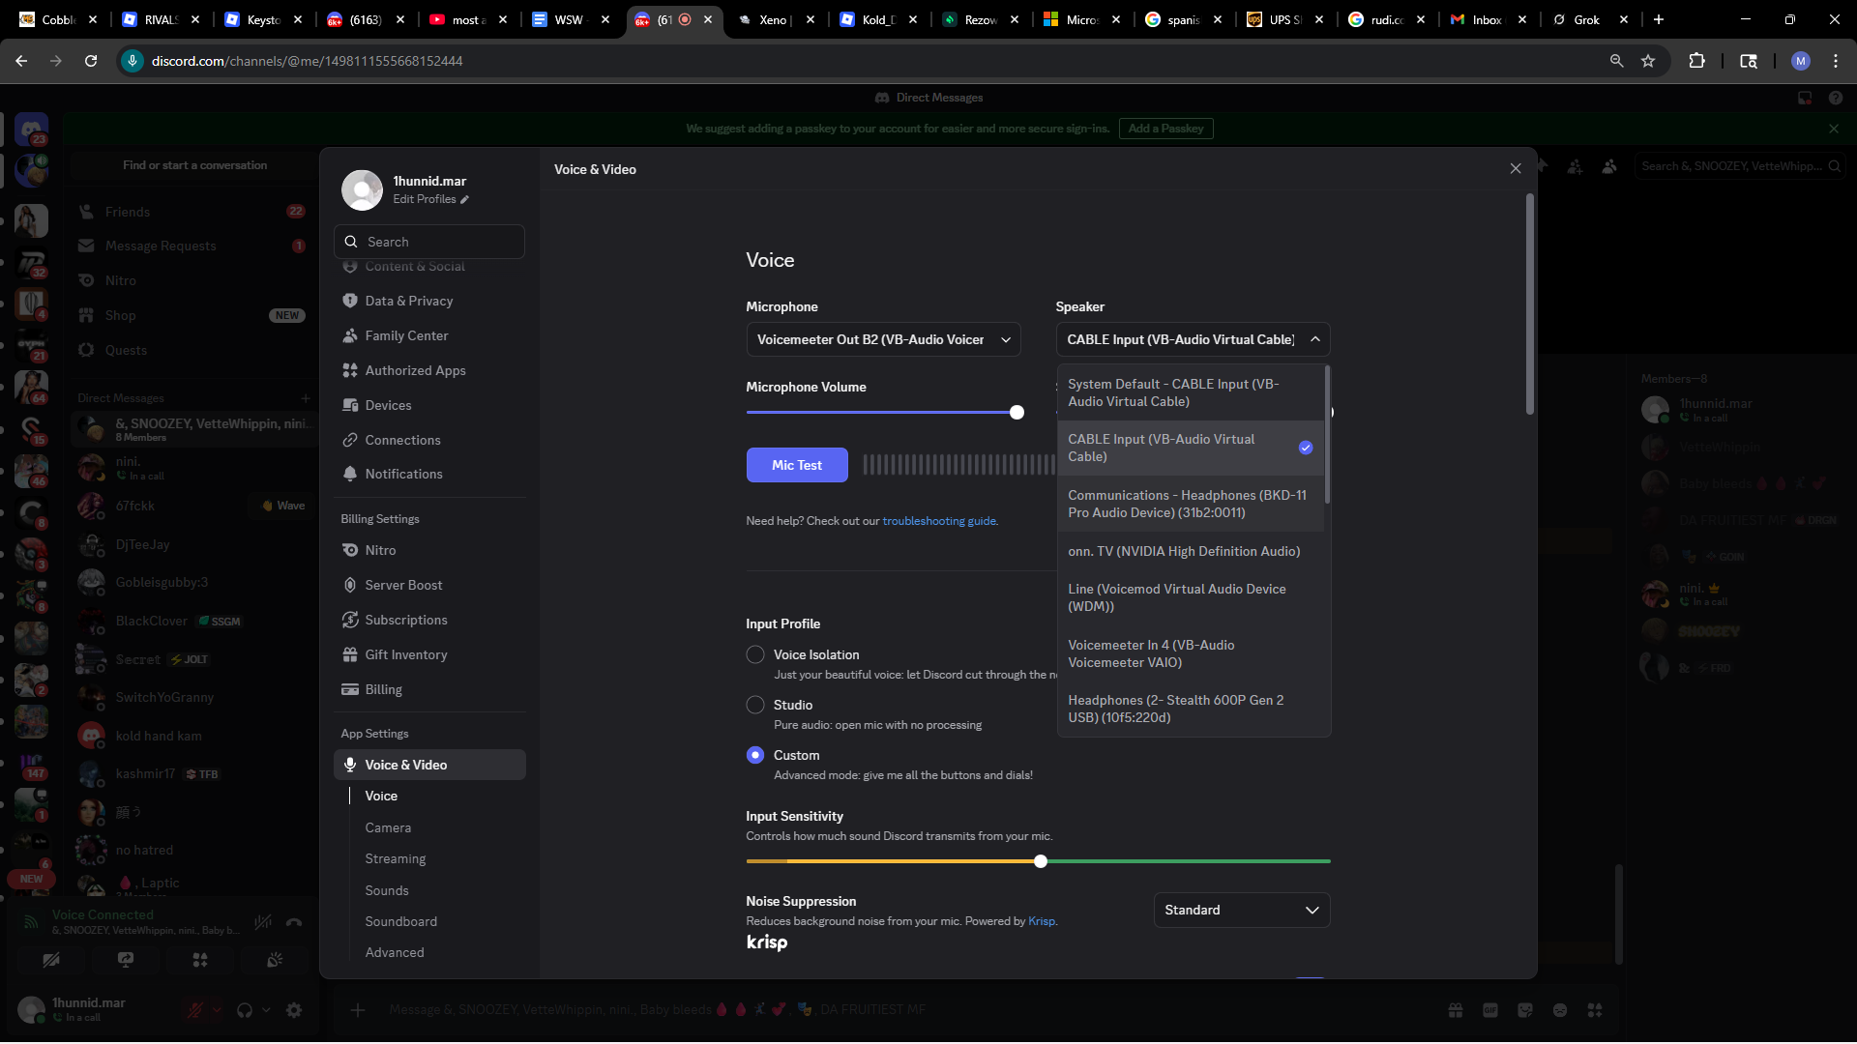Reload the browser page
The height and width of the screenshot is (1044, 1857).
point(91,61)
